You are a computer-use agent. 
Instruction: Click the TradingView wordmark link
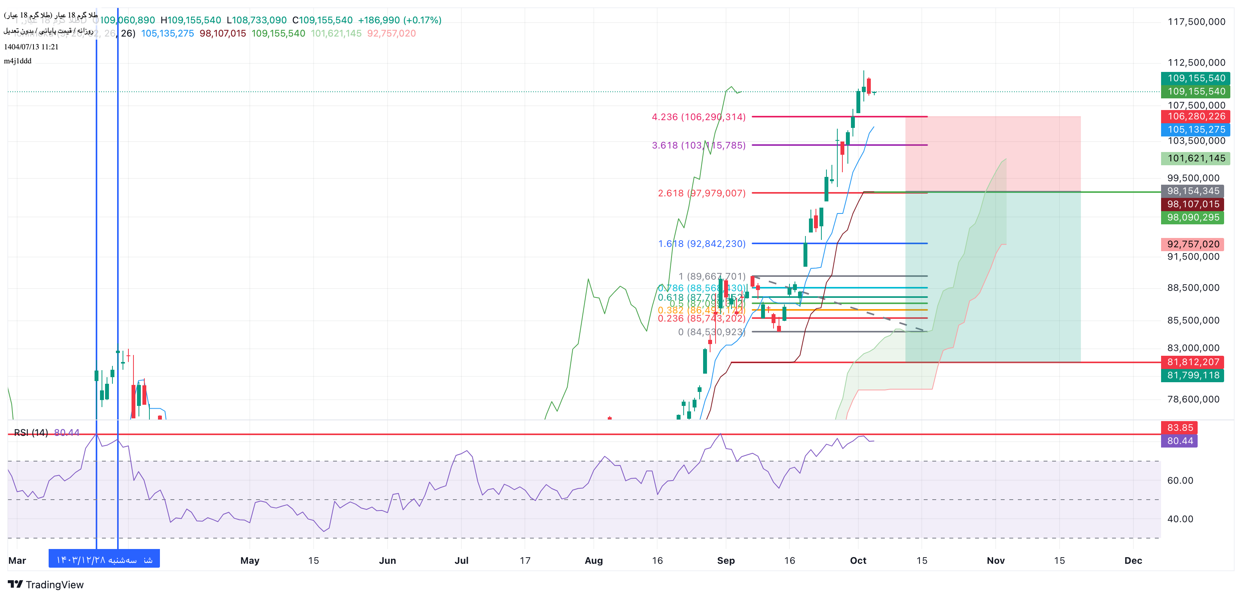click(54, 584)
